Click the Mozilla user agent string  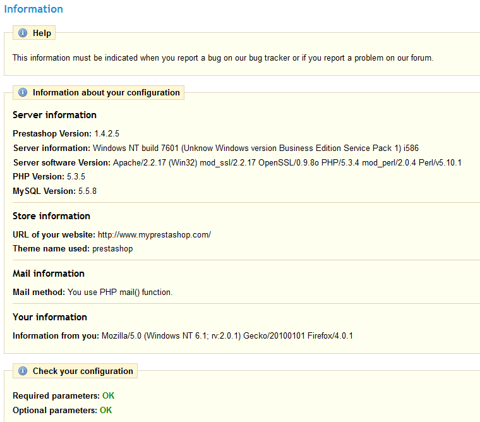click(x=227, y=335)
